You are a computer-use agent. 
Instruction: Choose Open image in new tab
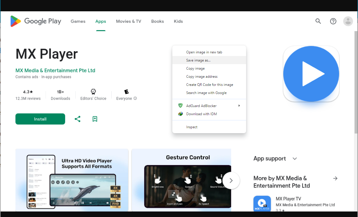pos(209,52)
